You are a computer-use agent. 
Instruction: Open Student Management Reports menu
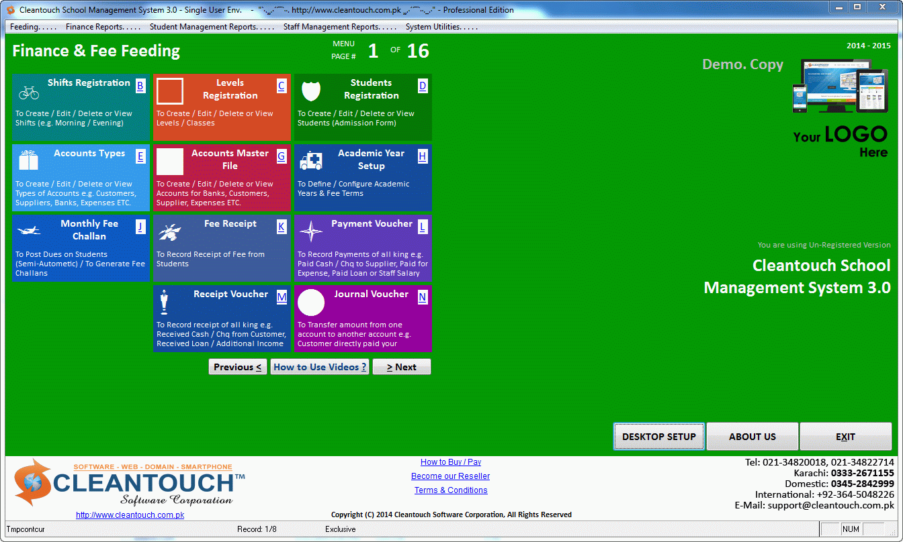coord(212,27)
